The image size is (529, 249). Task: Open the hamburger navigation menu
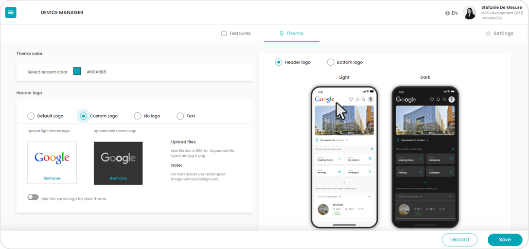(11, 13)
